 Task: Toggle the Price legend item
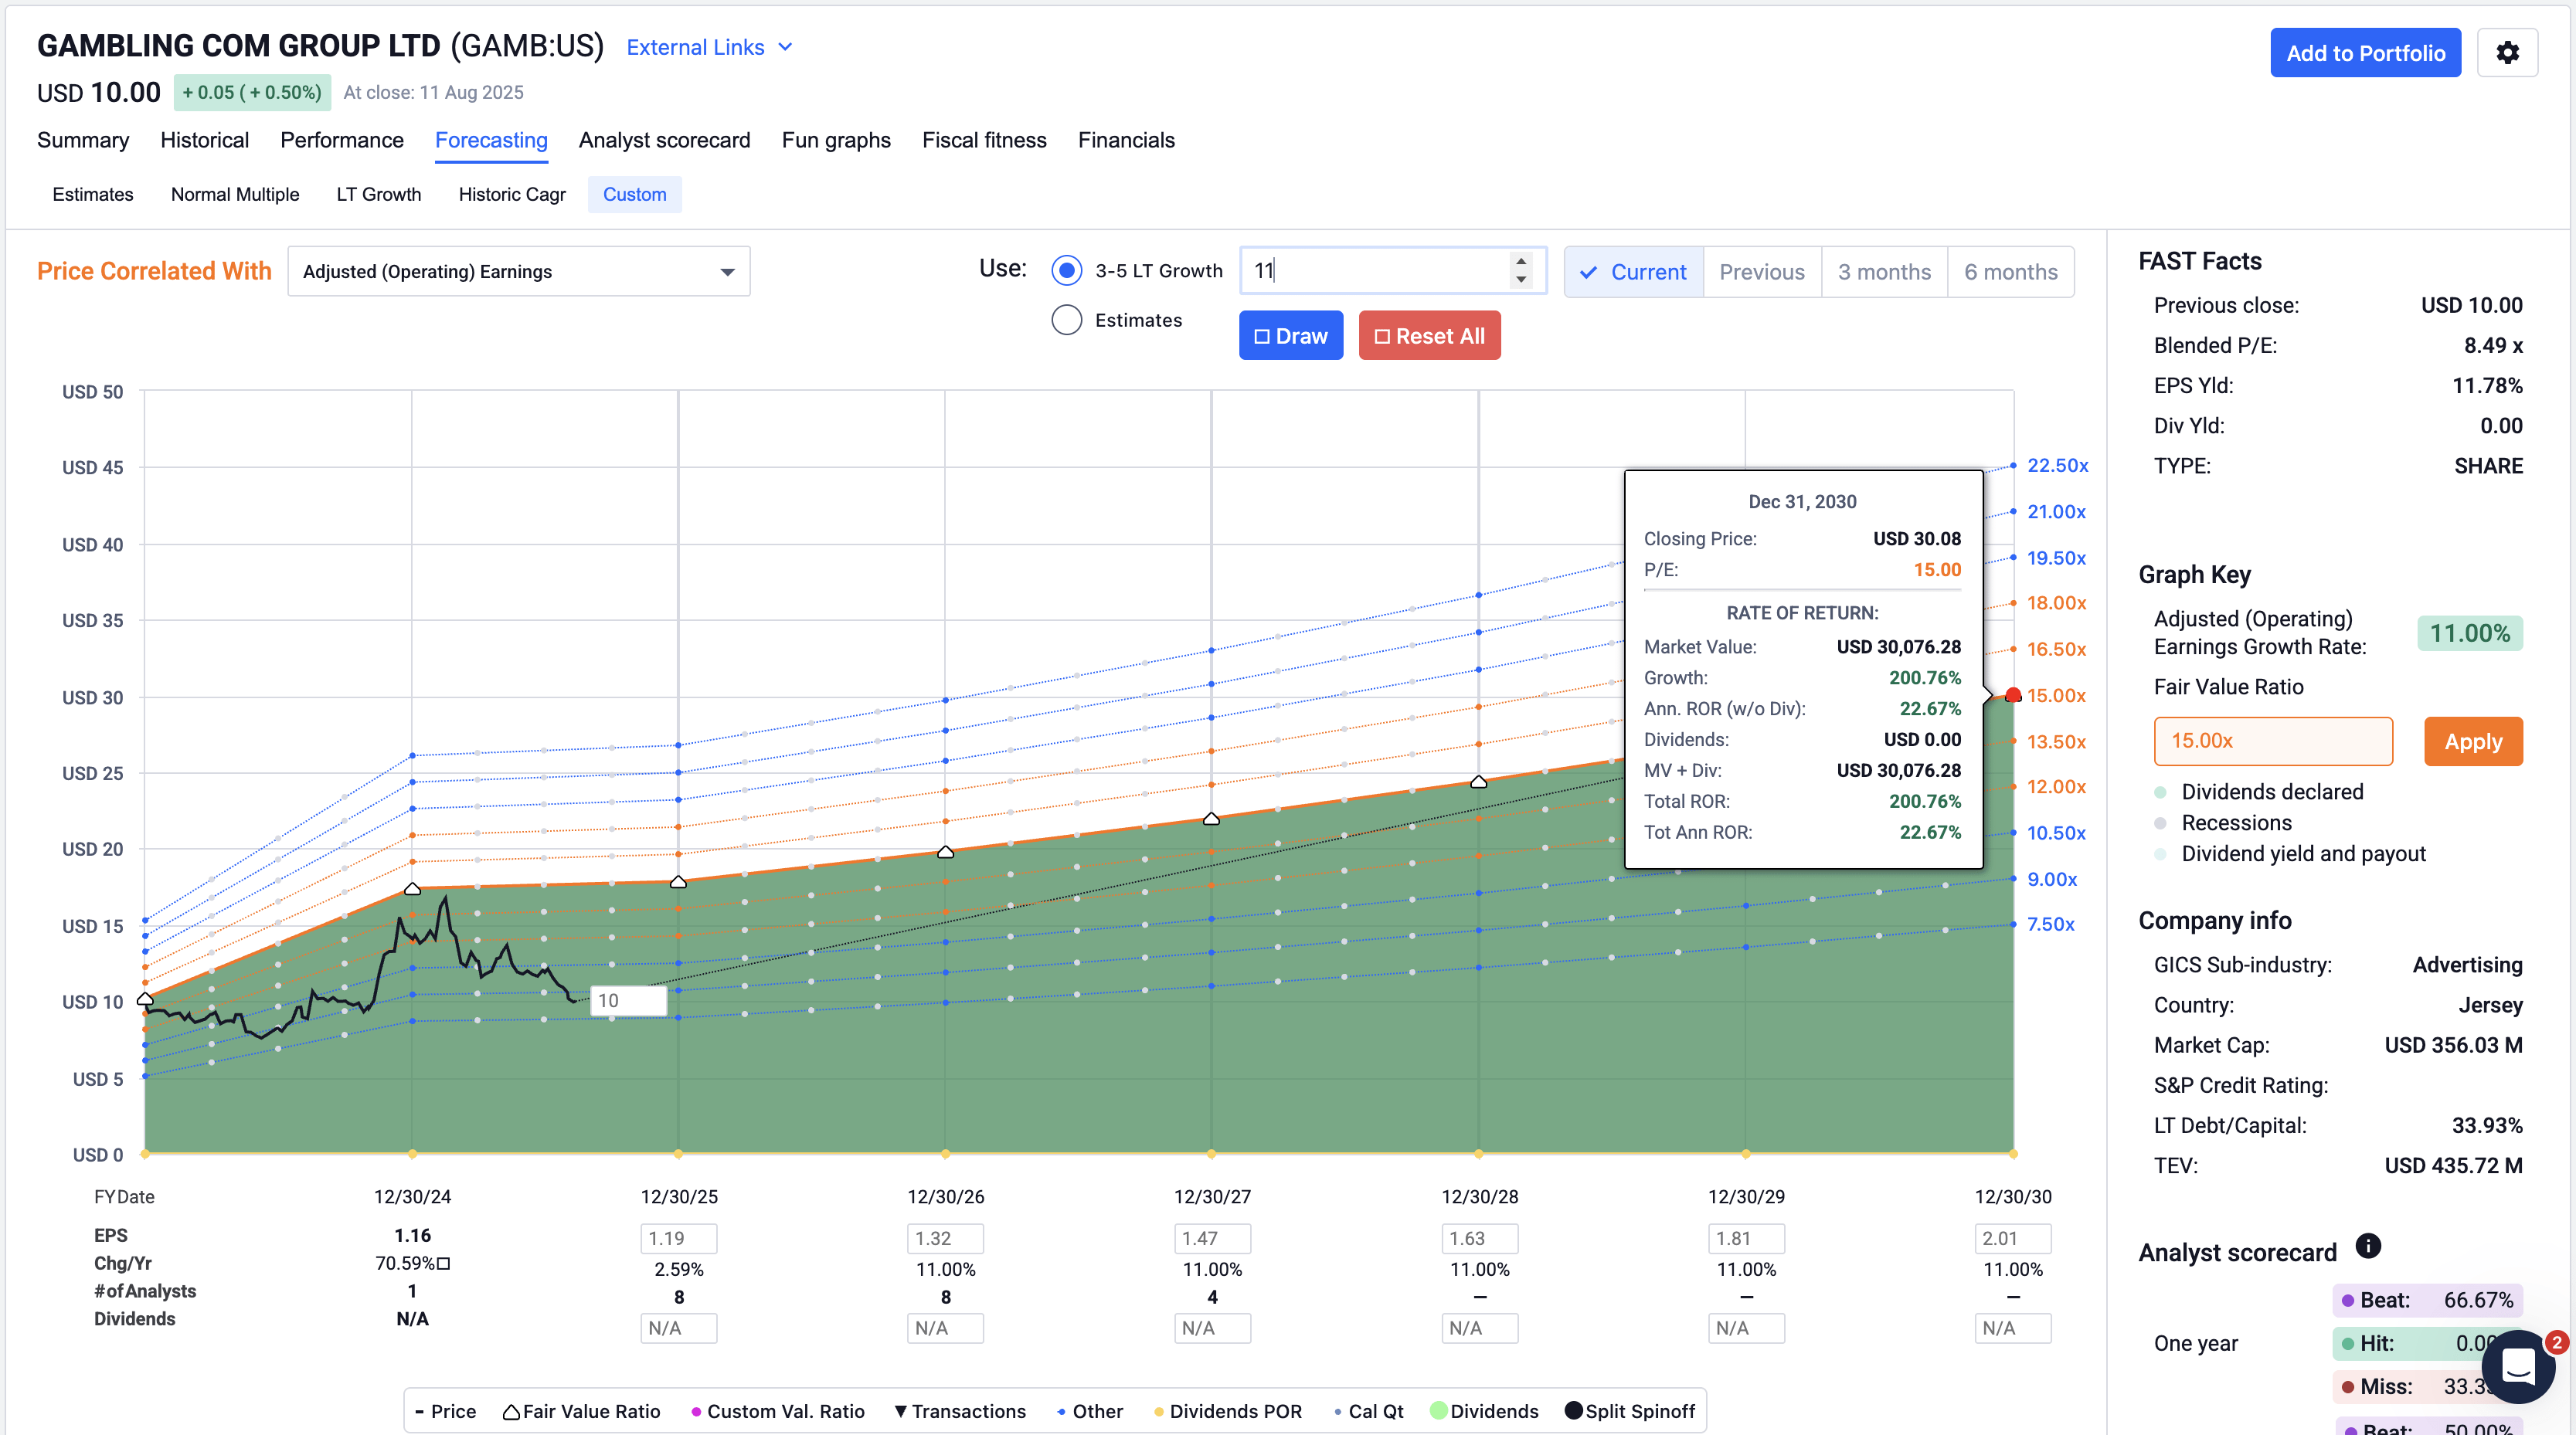(x=445, y=1411)
